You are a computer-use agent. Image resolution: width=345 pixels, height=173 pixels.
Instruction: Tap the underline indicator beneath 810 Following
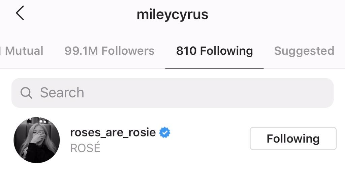pyautogui.click(x=214, y=68)
